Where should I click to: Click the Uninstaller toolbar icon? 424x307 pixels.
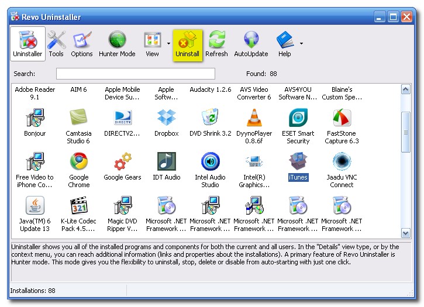point(27,44)
